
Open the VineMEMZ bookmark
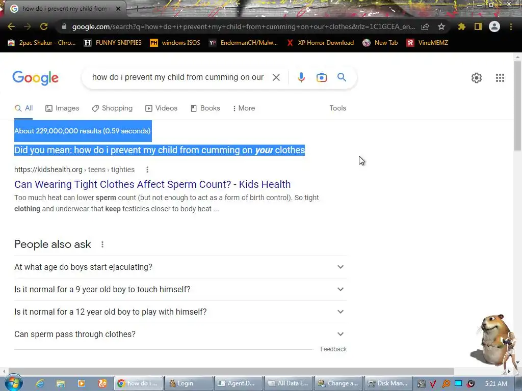(x=427, y=43)
